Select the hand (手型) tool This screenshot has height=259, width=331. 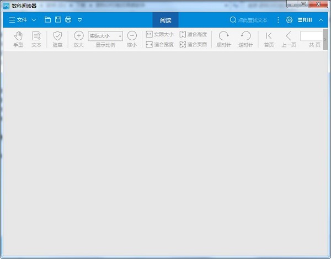click(x=18, y=39)
